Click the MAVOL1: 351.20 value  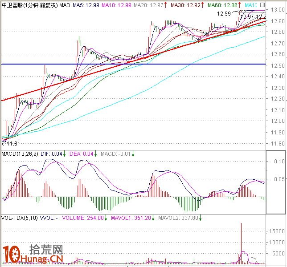point(131,218)
